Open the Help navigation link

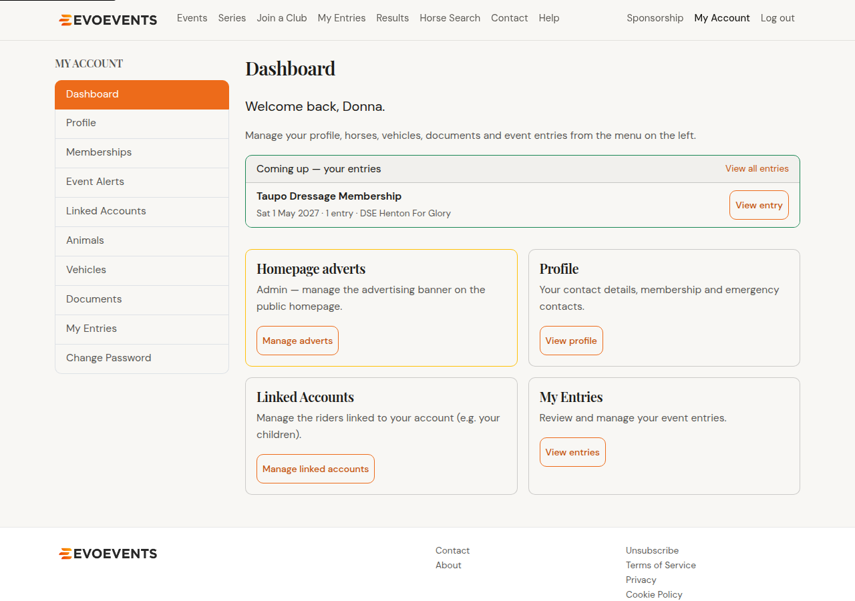click(x=548, y=18)
